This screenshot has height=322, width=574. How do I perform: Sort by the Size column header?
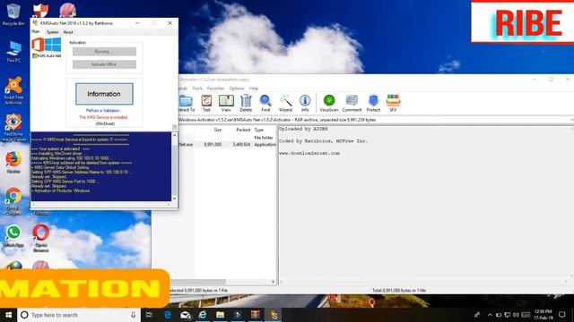[217, 130]
